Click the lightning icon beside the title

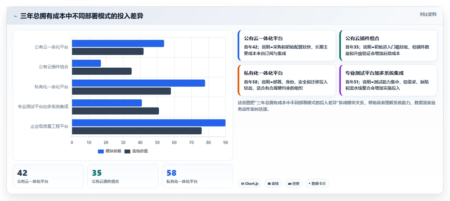15,16
